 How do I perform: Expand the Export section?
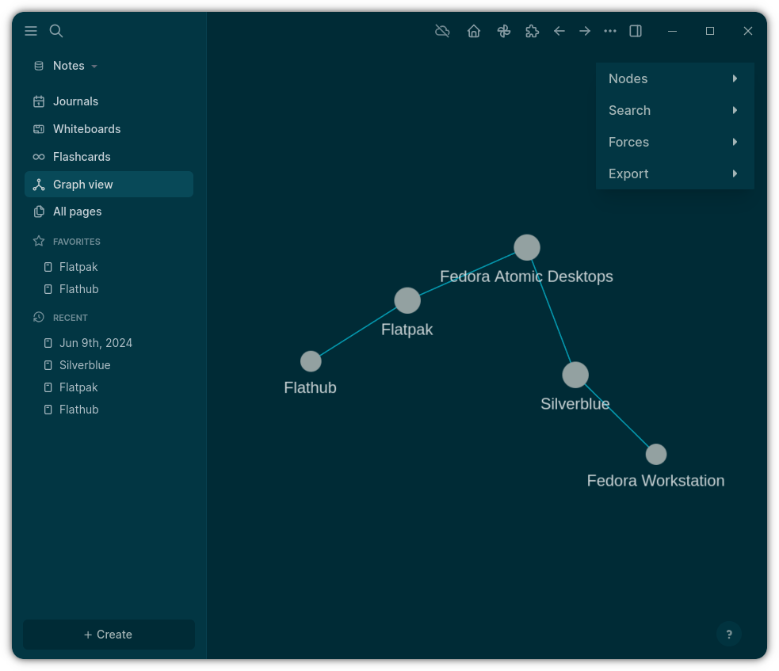[674, 173]
